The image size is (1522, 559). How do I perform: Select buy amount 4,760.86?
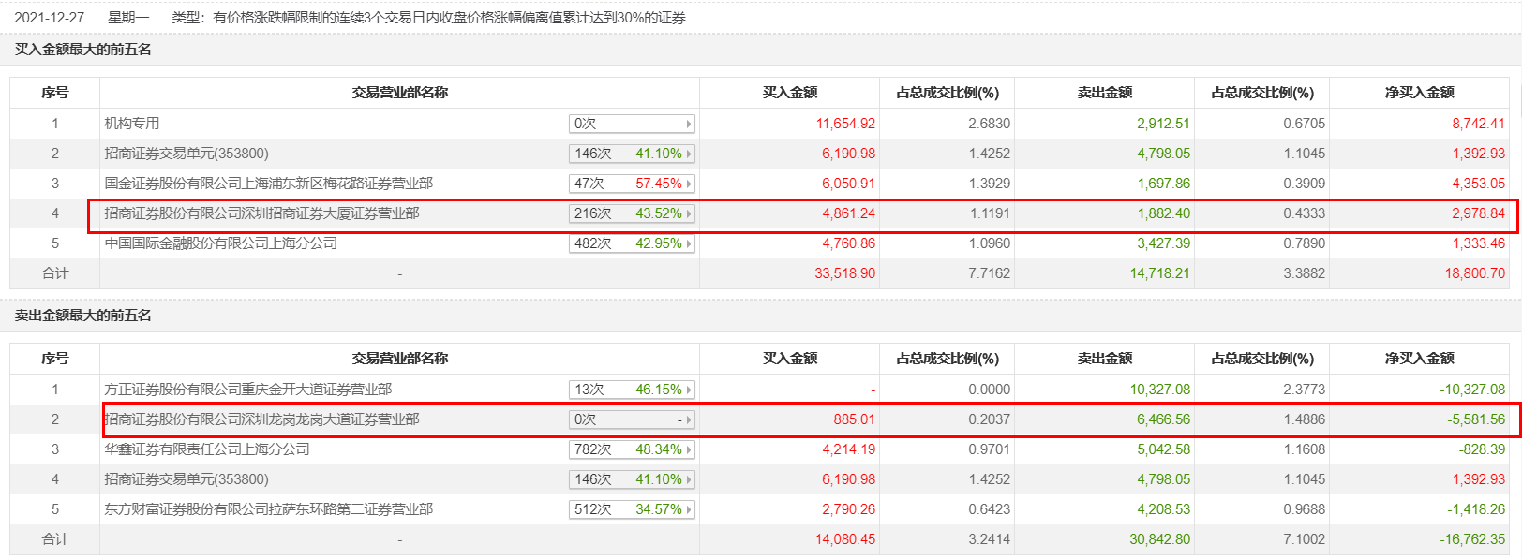pyautogui.click(x=849, y=243)
